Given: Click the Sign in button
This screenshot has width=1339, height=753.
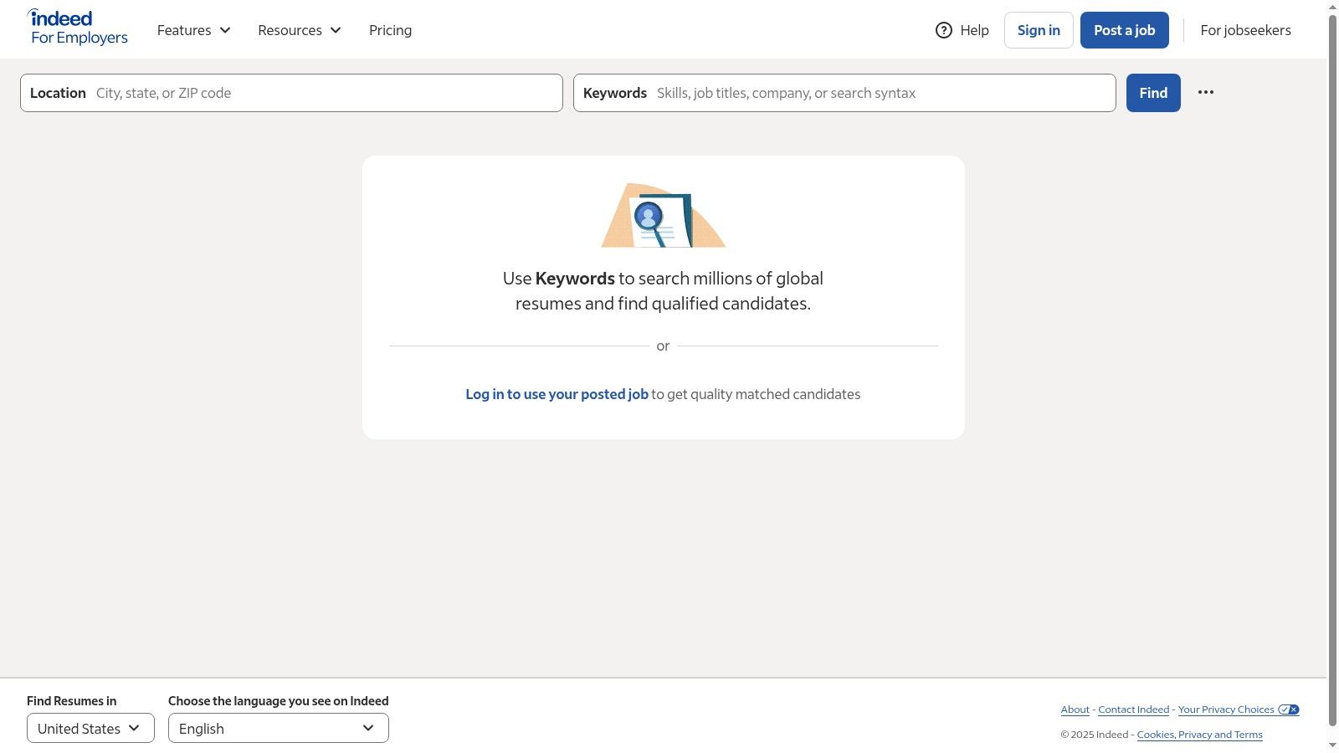Looking at the screenshot, I should point(1039,30).
